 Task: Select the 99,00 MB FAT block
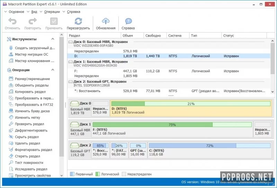119,150
